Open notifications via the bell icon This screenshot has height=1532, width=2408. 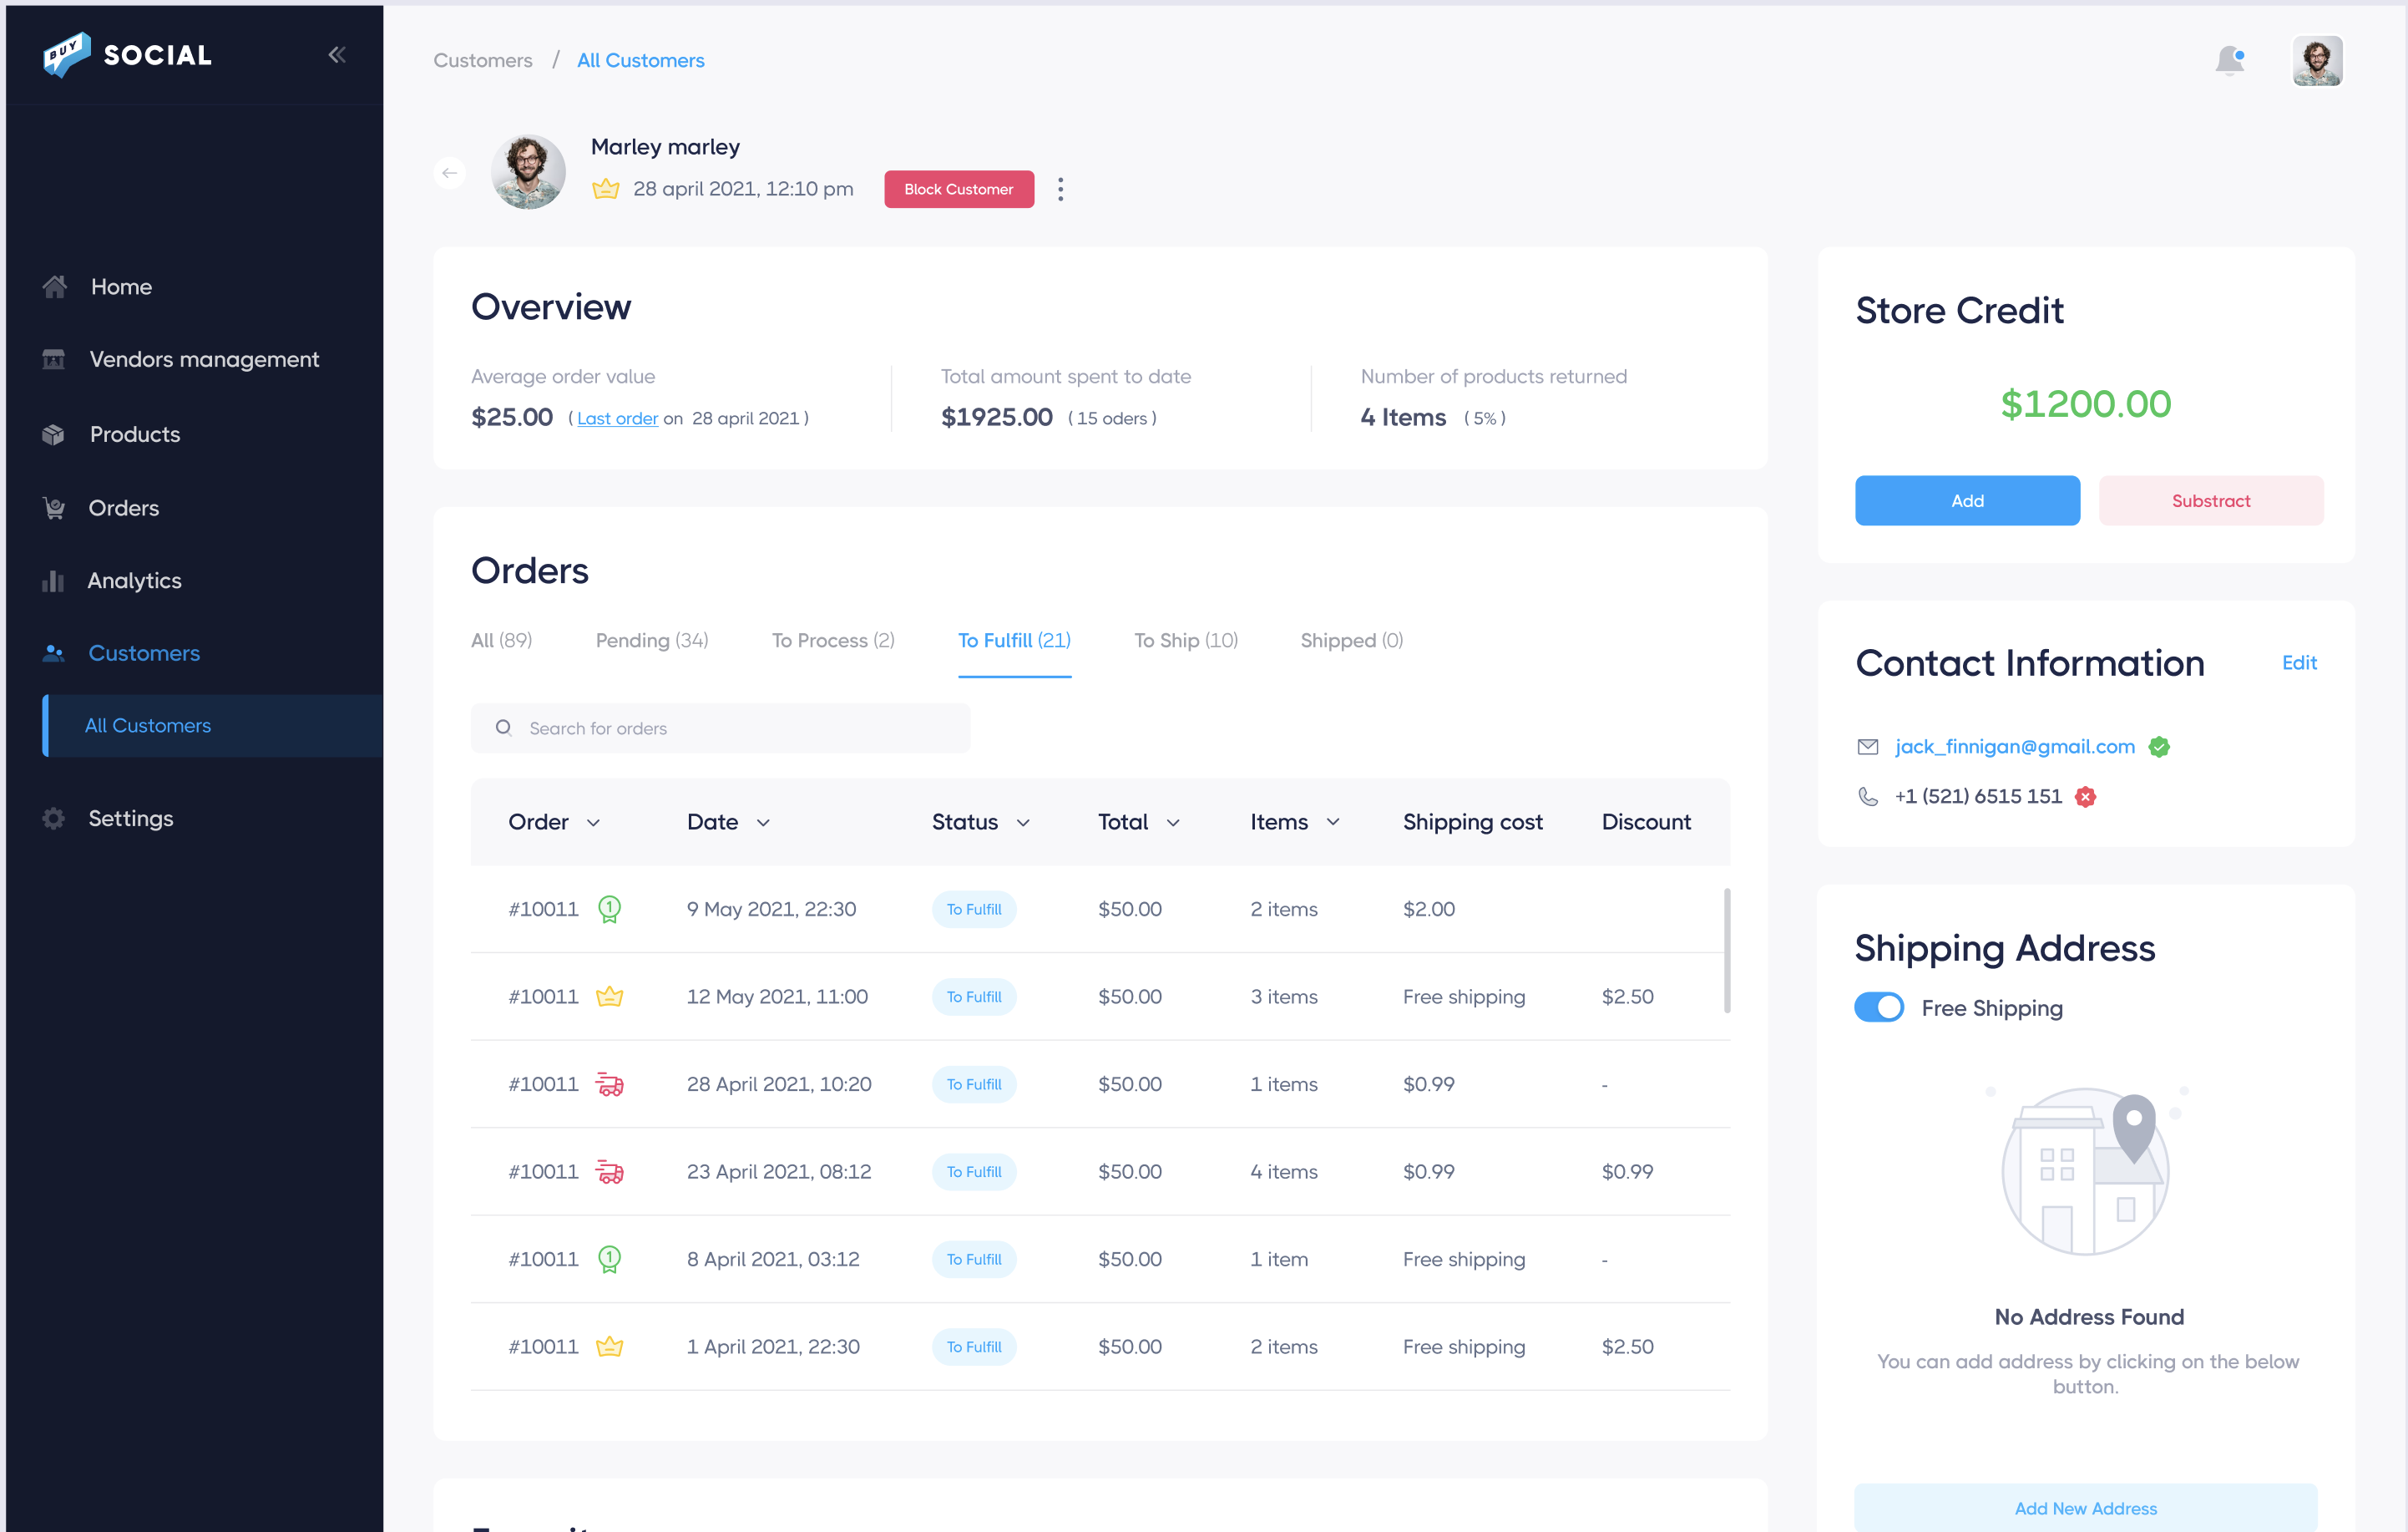point(2229,60)
